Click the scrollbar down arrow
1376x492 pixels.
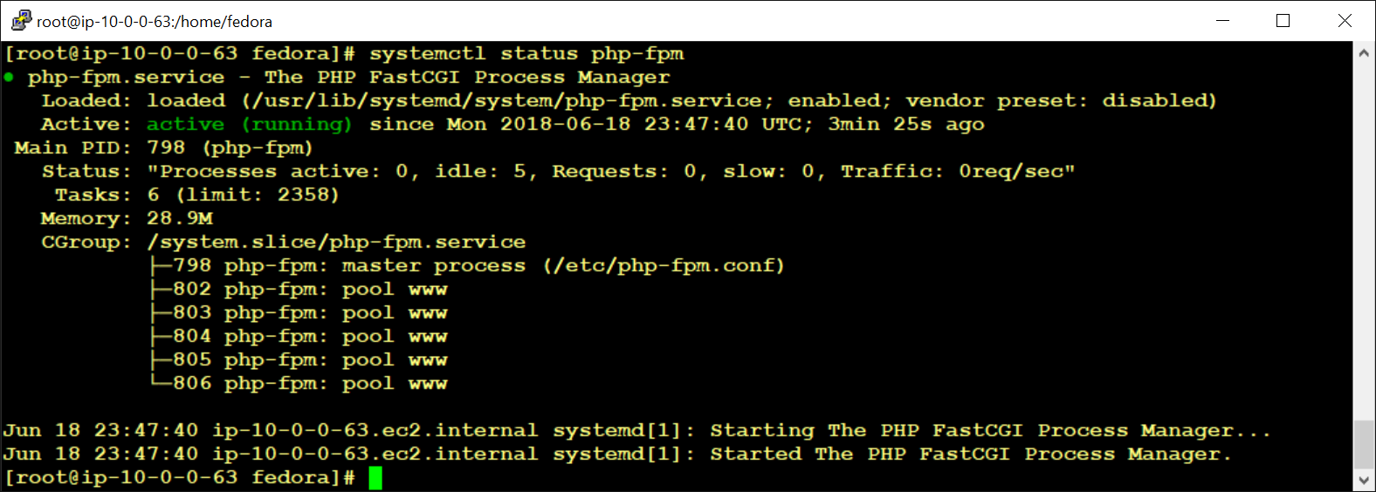(1364, 481)
